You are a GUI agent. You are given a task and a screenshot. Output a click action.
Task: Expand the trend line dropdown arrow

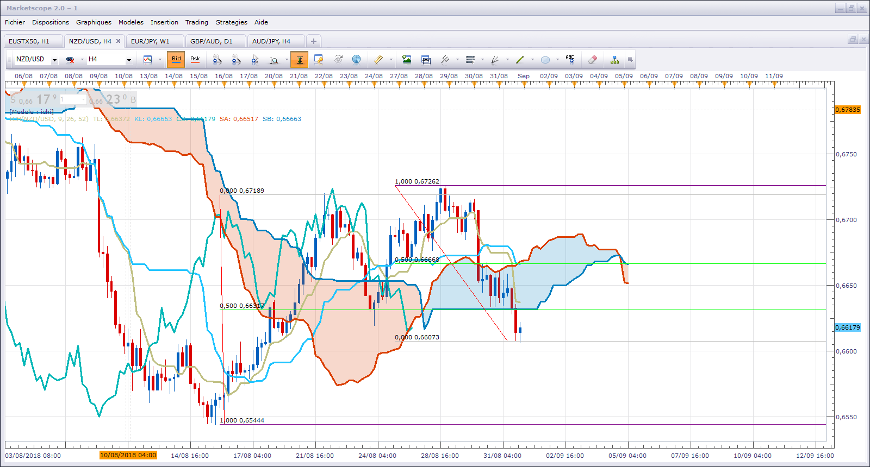pos(532,60)
